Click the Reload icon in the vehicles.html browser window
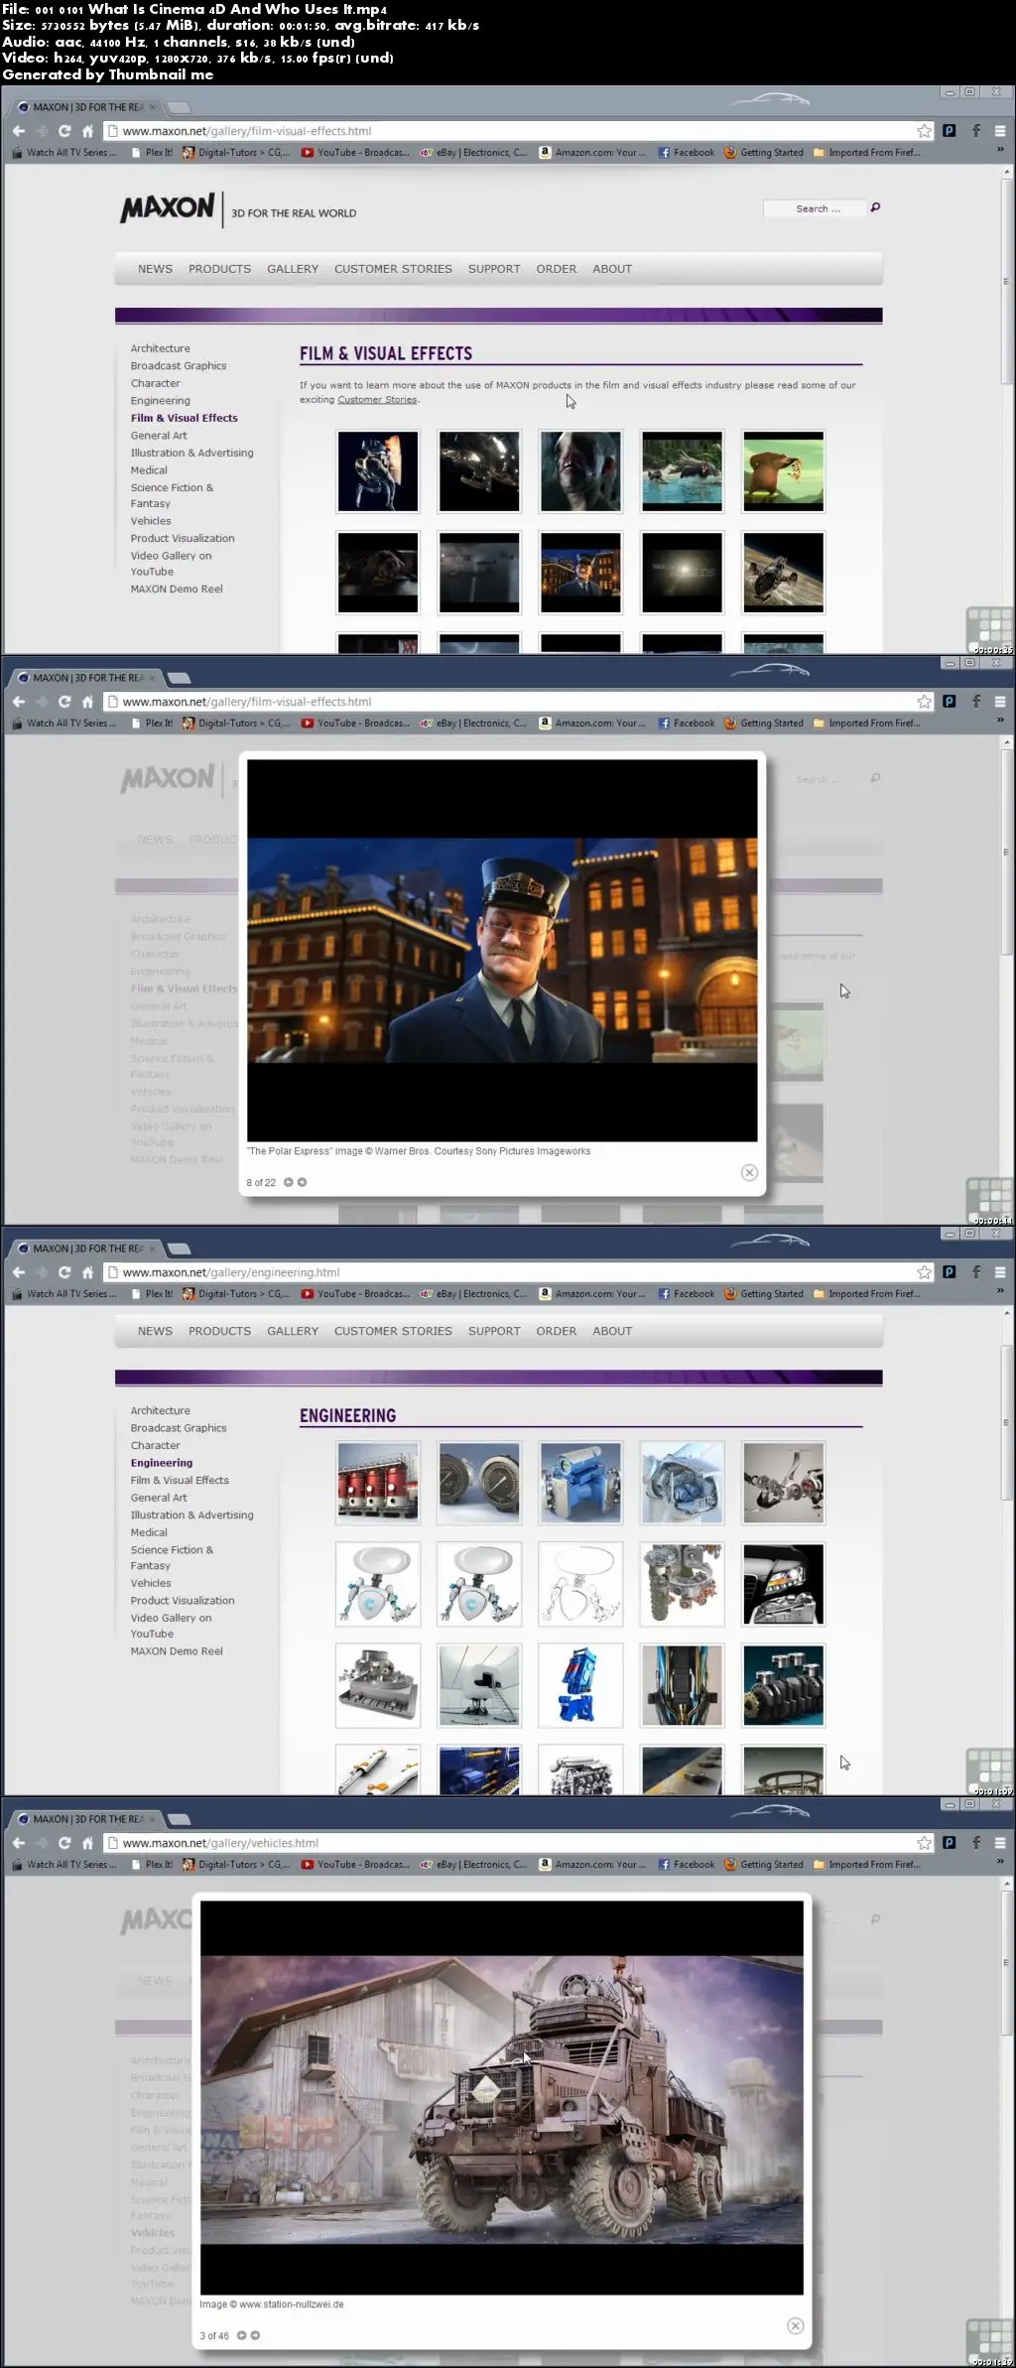This screenshot has width=1016, height=2368. [64, 1842]
